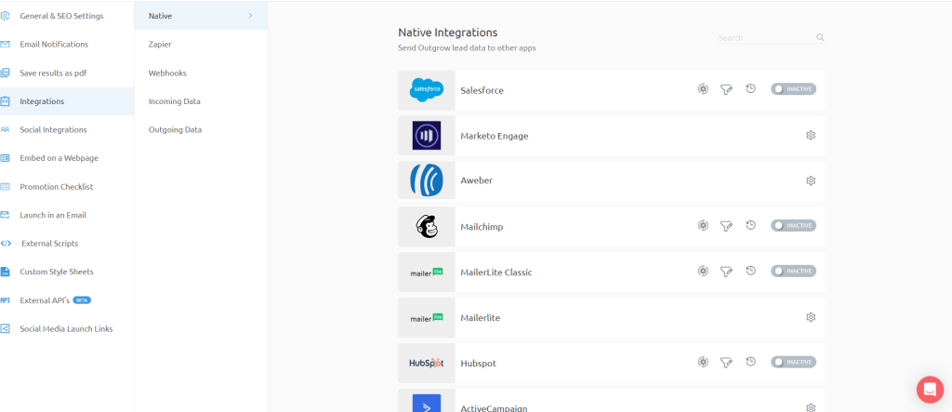Image resolution: width=952 pixels, height=412 pixels.
Task: Click the search magnifier icon
Action: coord(820,38)
